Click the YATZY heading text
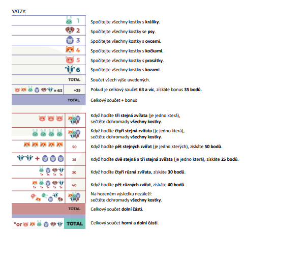This screenshot has width=305, height=260. click(x=19, y=12)
